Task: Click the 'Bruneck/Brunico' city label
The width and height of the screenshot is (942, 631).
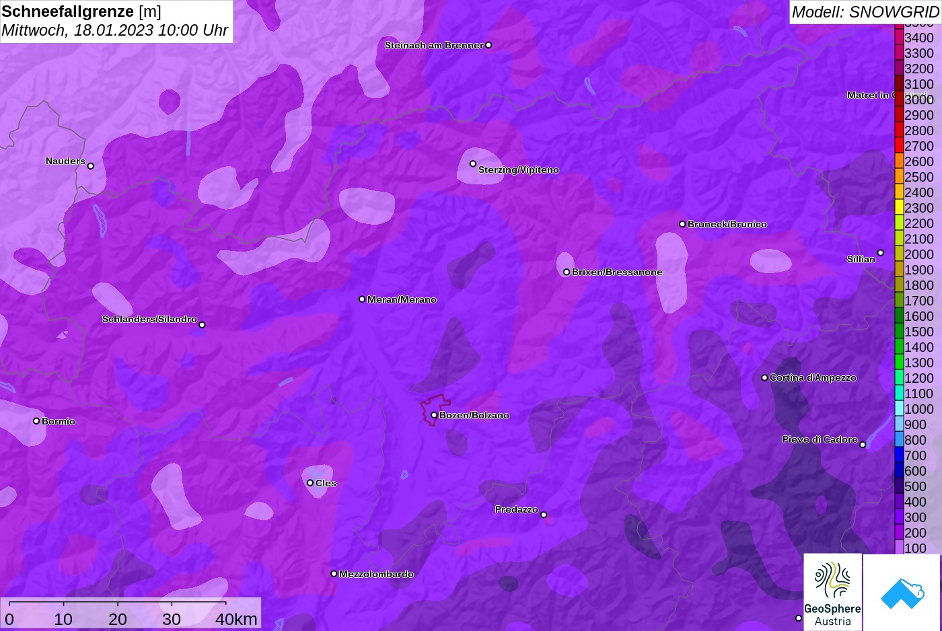Action: tap(727, 224)
